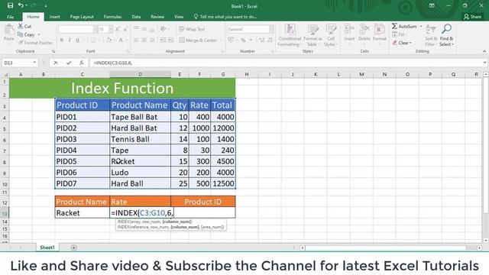Image resolution: width=489 pixels, height=275 pixels.
Task: Open Sort & Filter menu
Action: 431,35
